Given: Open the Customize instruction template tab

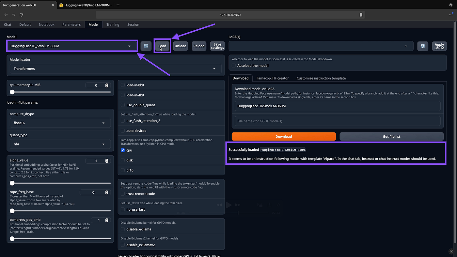Looking at the screenshot, I should tap(321, 78).
